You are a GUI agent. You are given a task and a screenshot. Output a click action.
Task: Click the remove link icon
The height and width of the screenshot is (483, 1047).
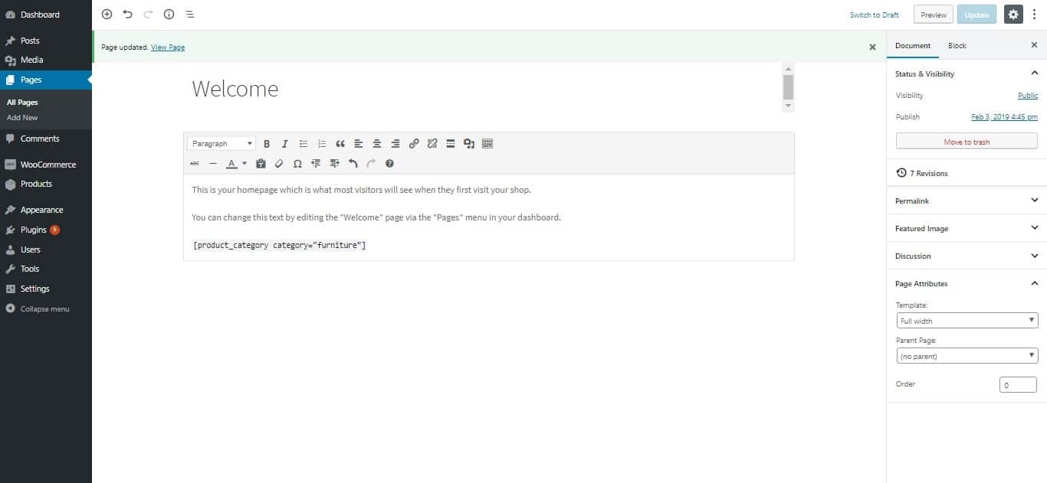(x=432, y=143)
